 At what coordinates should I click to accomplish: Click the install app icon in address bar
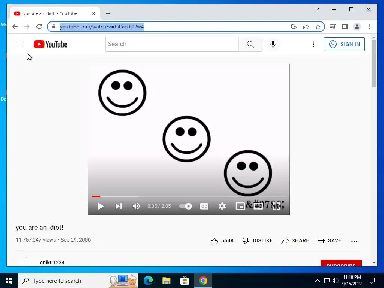point(294,27)
